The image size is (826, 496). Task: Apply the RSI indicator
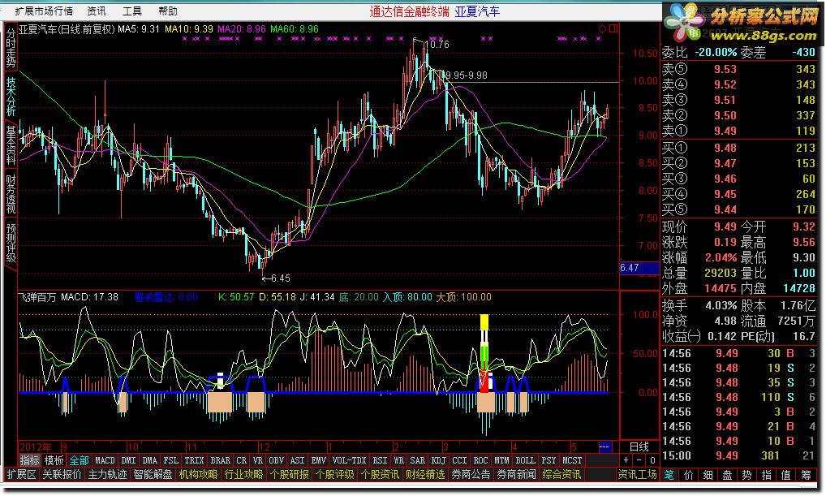pyautogui.click(x=380, y=460)
